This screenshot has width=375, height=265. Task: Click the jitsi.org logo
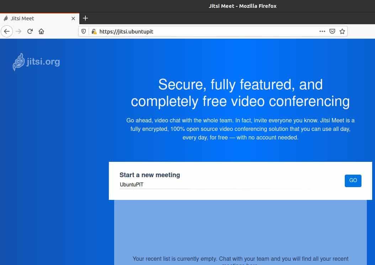(x=36, y=62)
